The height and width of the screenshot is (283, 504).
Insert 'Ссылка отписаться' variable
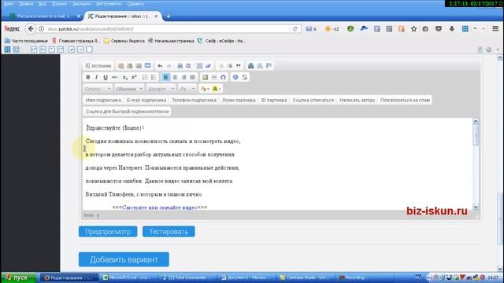coord(313,100)
